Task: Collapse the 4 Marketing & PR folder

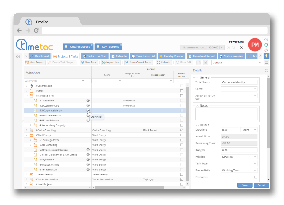Action: pos(27,96)
